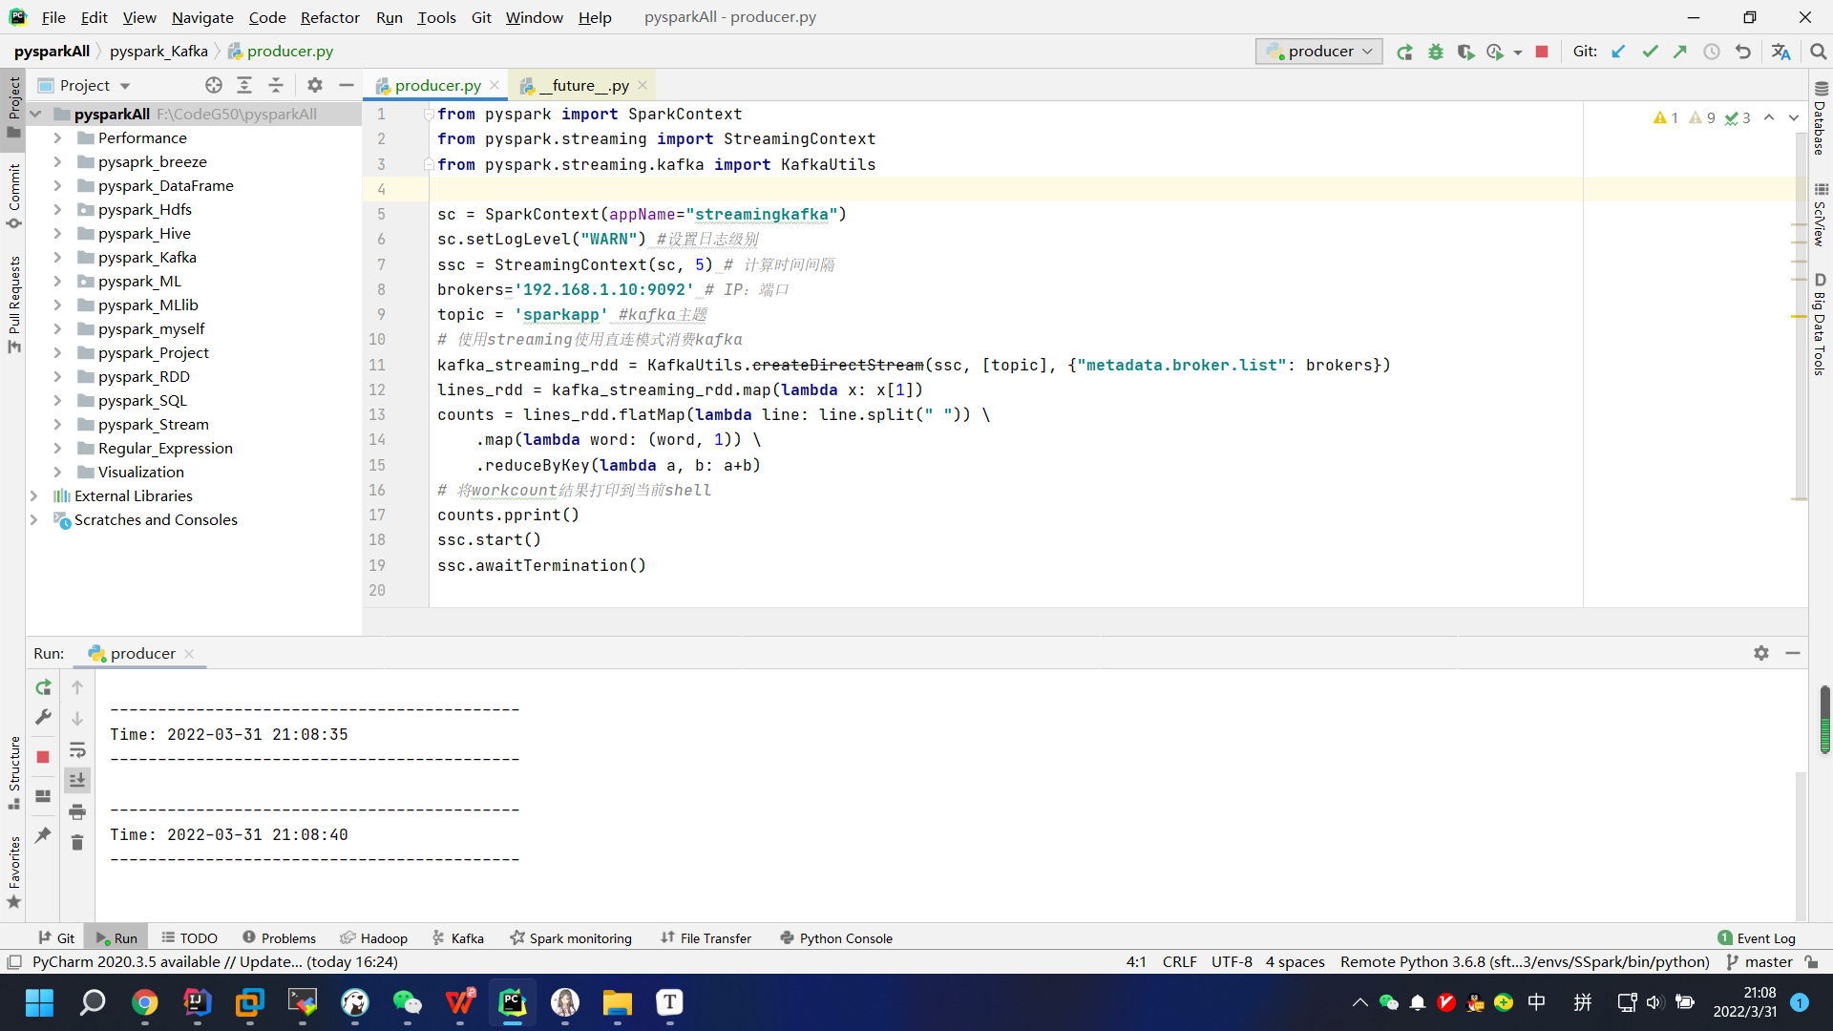Toggle the pin tab icon in Run panel

click(x=43, y=835)
